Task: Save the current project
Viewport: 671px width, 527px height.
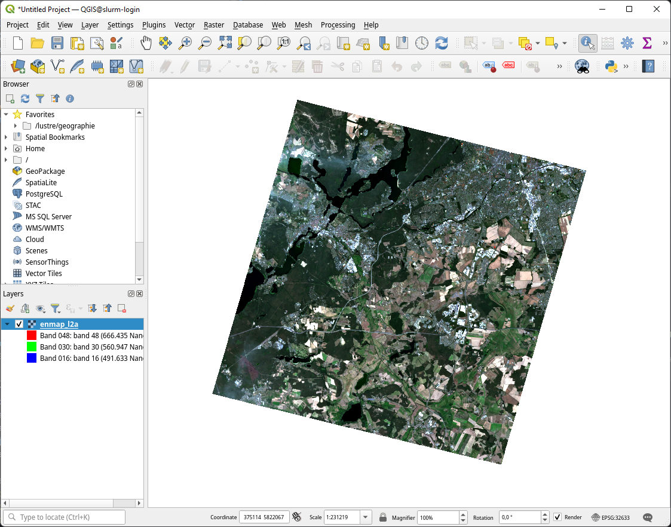Action: click(x=57, y=43)
